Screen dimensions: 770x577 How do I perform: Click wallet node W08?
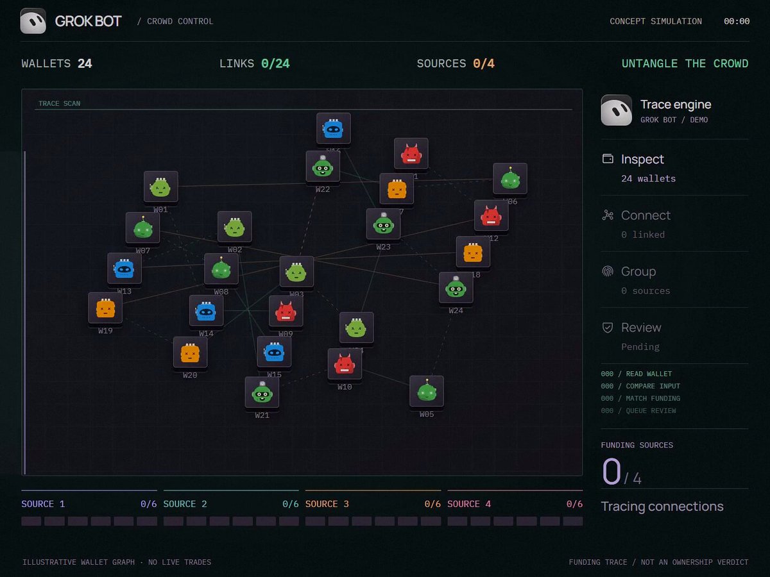click(221, 269)
